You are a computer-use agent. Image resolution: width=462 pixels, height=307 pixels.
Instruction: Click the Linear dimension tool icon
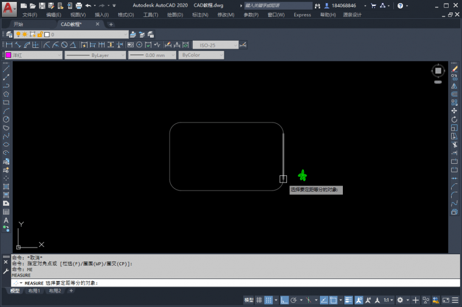click(8, 45)
